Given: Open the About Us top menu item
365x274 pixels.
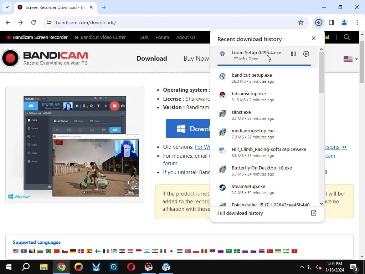Looking at the screenshot, I should pos(185,37).
